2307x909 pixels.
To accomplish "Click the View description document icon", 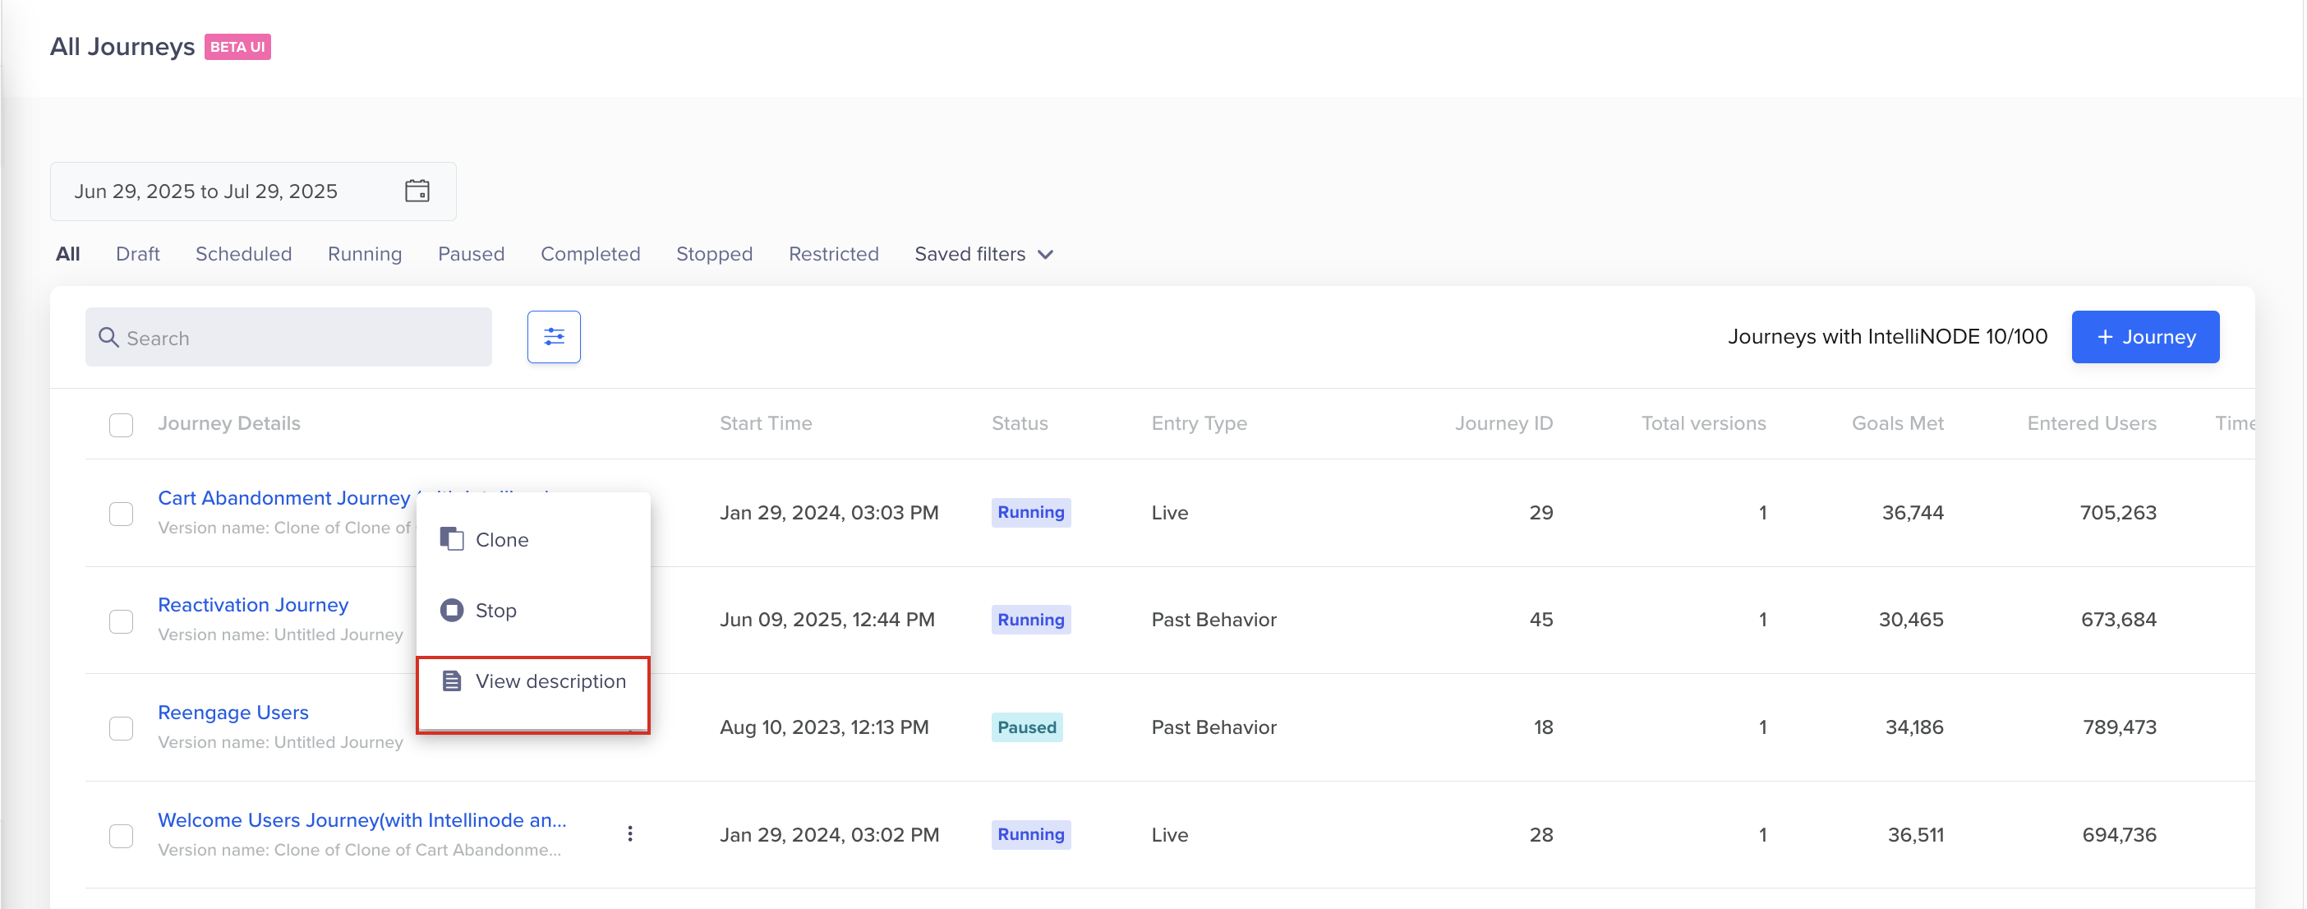I will 452,681.
